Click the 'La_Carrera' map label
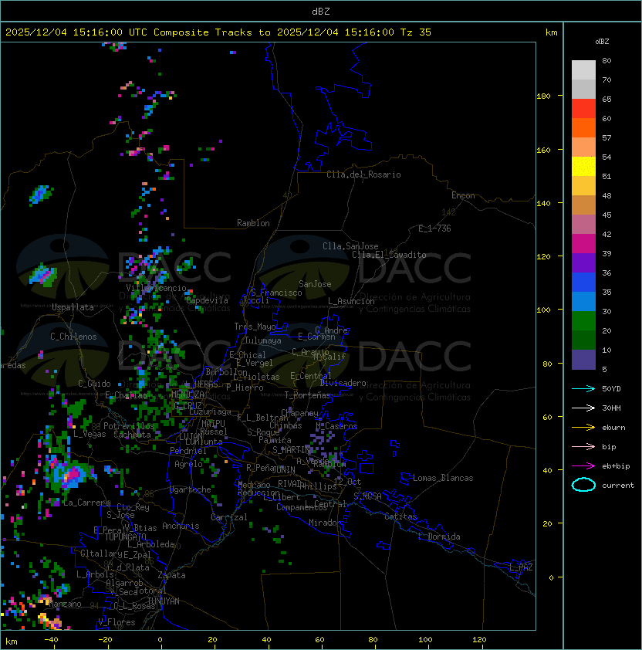Viewport: 642px width, 650px height. pyautogui.click(x=86, y=503)
